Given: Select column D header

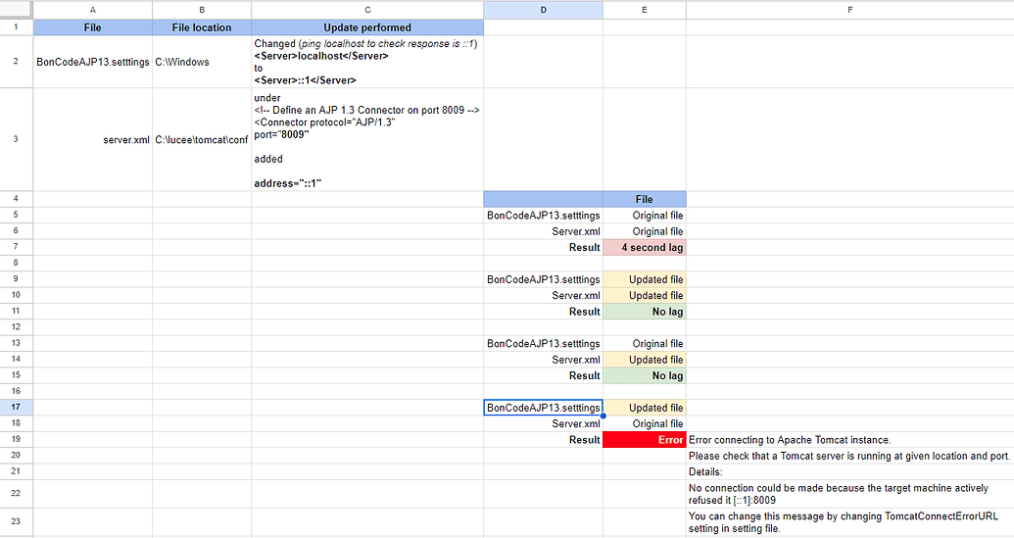Looking at the screenshot, I should point(543,10).
